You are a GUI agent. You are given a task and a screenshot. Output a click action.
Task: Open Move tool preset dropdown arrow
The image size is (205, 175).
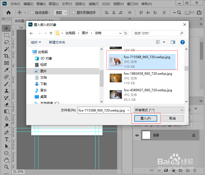pyautogui.click(x=25, y=13)
